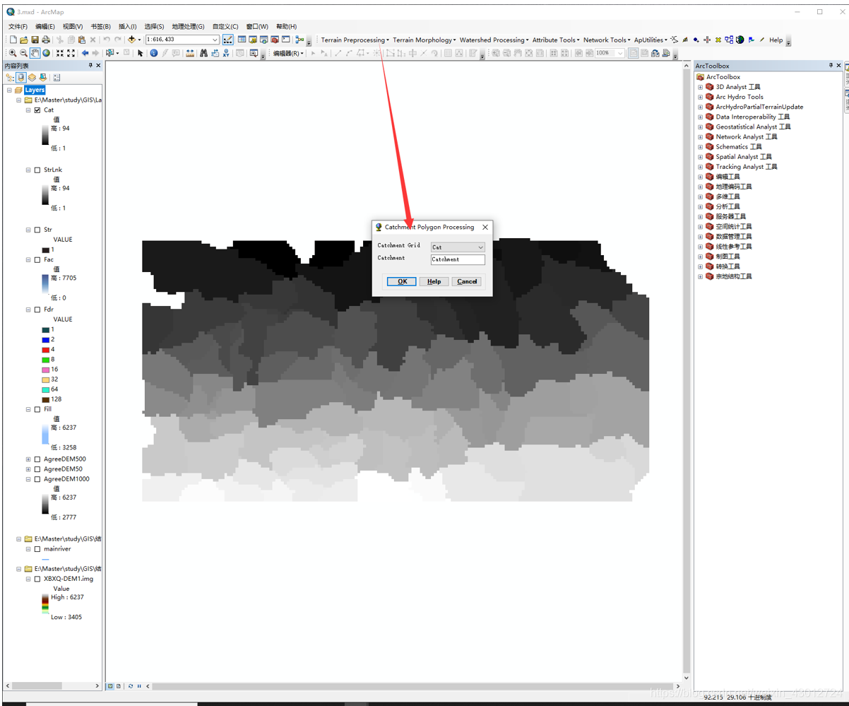Open the Watershed Processing dropdown menu

[x=494, y=40]
